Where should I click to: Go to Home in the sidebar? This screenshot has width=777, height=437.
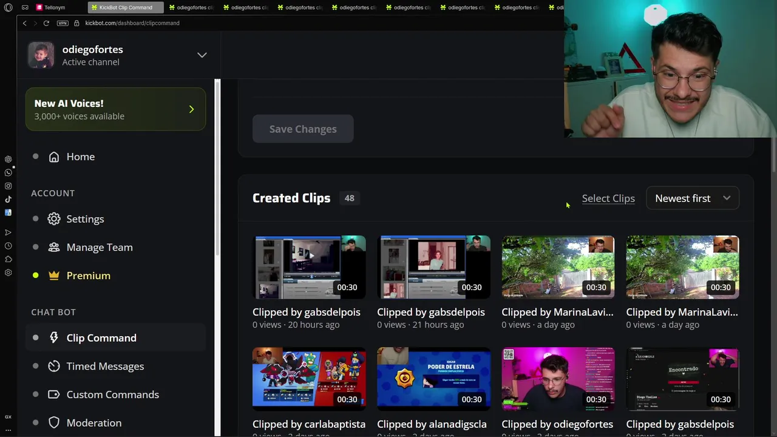pyautogui.click(x=80, y=157)
